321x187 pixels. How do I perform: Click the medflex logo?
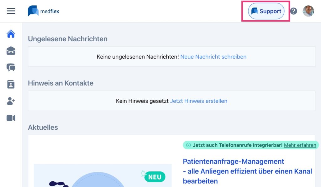(43, 11)
